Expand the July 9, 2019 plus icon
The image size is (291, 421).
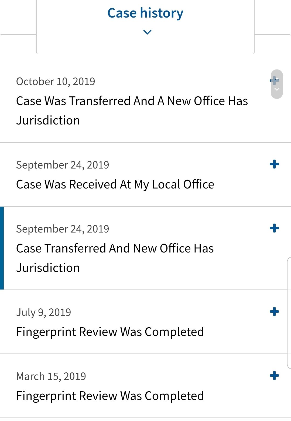pos(274,312)
